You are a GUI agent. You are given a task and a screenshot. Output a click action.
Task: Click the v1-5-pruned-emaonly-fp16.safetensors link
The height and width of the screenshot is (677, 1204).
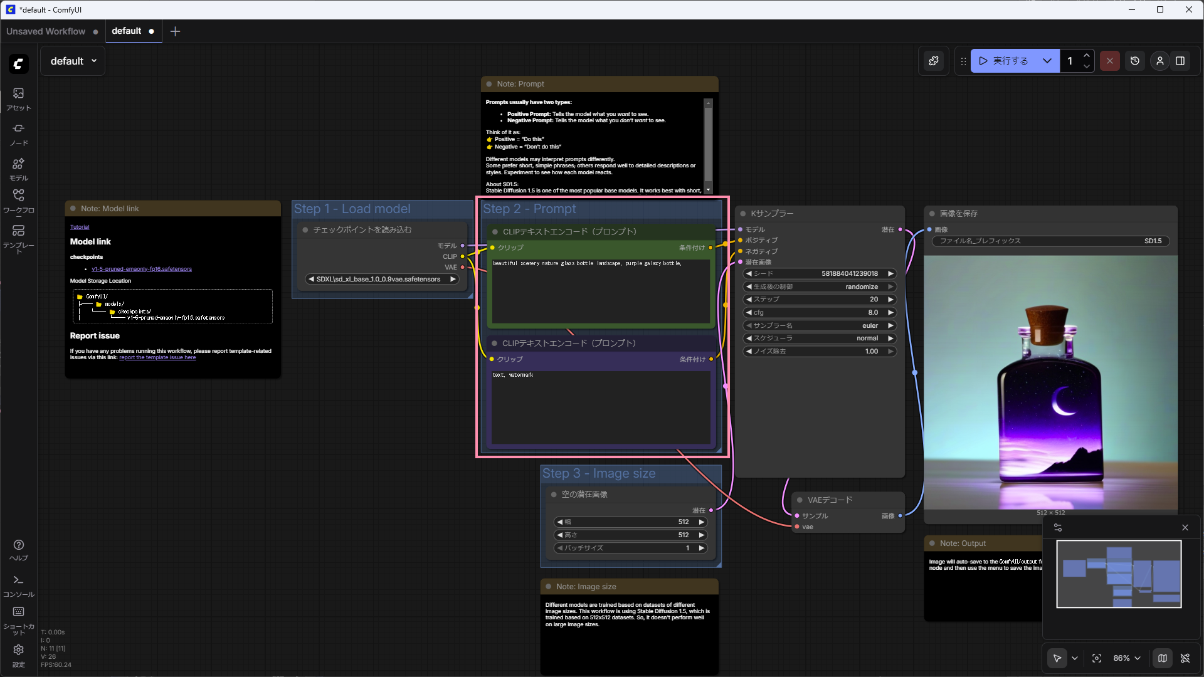(x=142, y=269)
